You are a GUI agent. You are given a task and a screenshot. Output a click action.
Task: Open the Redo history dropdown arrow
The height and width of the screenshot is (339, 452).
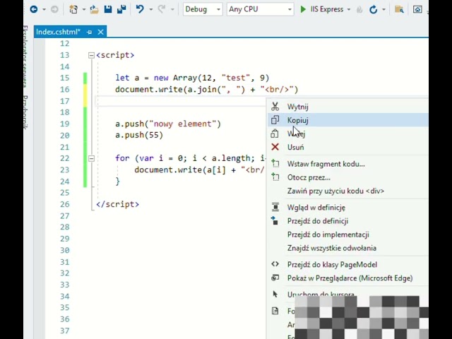(172, 9)
